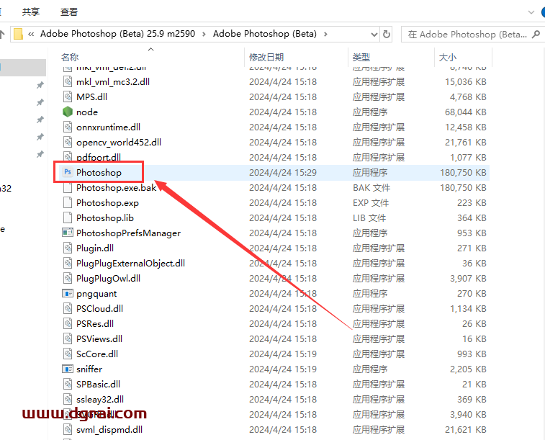Click the magnifier search icon

536,34
